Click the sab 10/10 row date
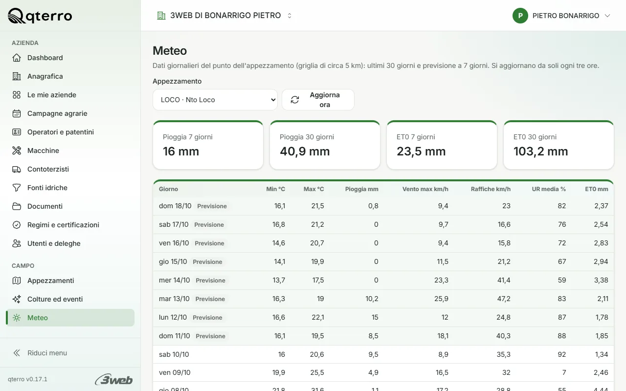The height and width of the screenshot is (391, 626). click(x=174, y=354)
